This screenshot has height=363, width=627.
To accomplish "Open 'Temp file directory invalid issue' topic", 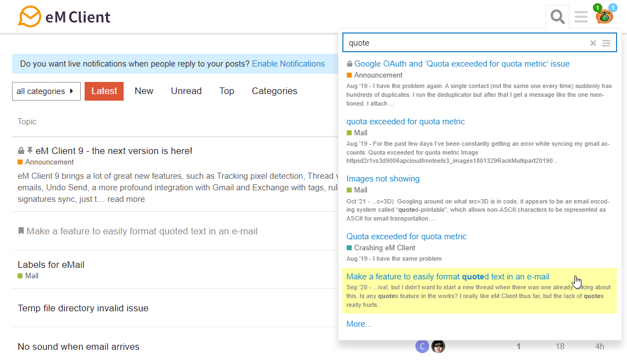I will tap(83, 308).
